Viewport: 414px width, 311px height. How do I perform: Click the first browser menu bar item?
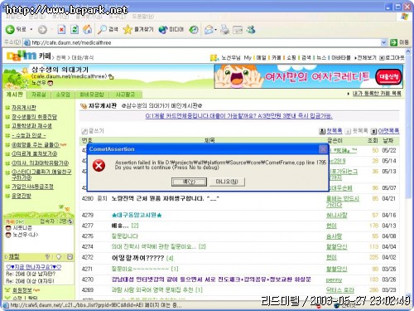pos(14,17)
